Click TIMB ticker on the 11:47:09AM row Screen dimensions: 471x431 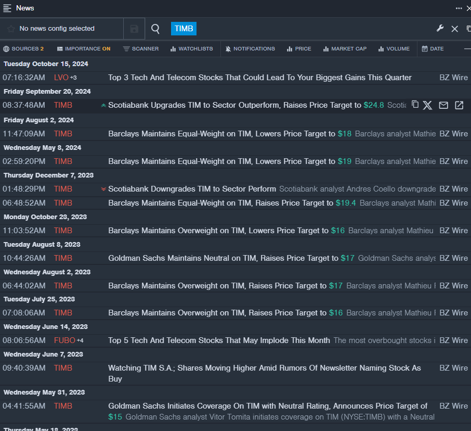tap(63, 134)
